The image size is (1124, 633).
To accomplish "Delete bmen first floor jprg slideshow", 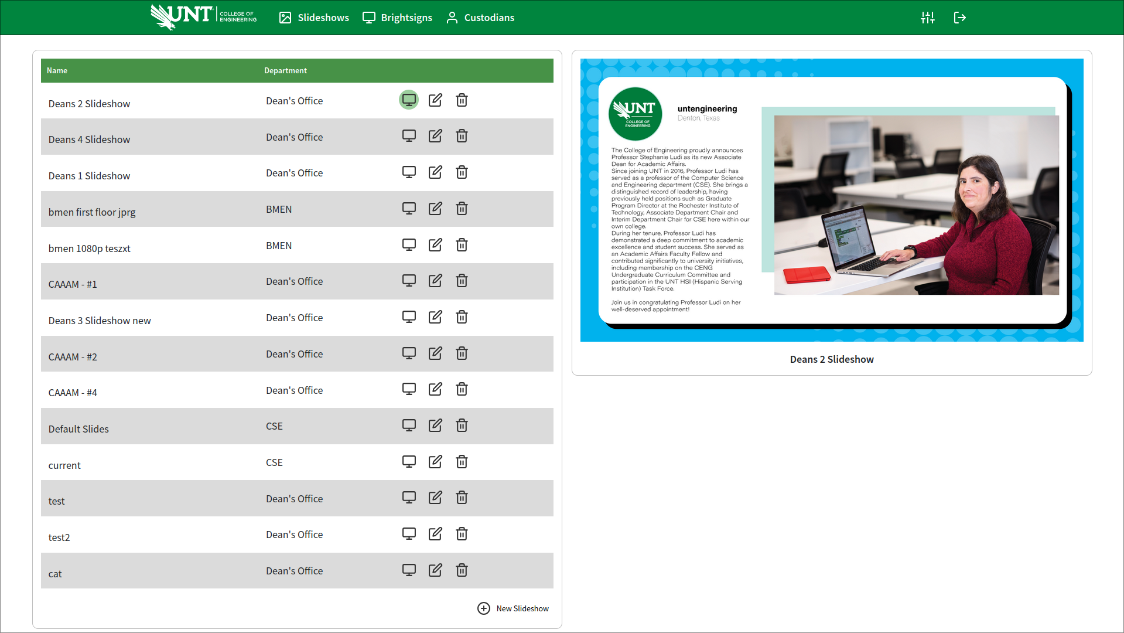I will 462,209.
